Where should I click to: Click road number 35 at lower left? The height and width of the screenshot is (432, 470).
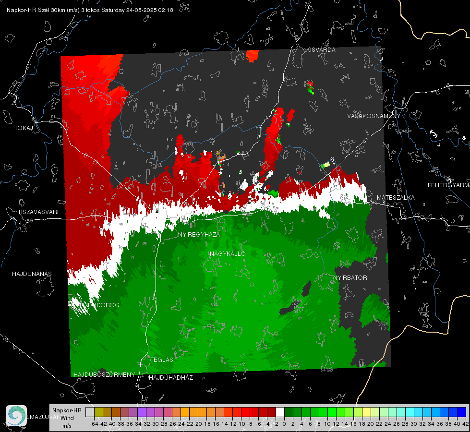coord(6,339)
